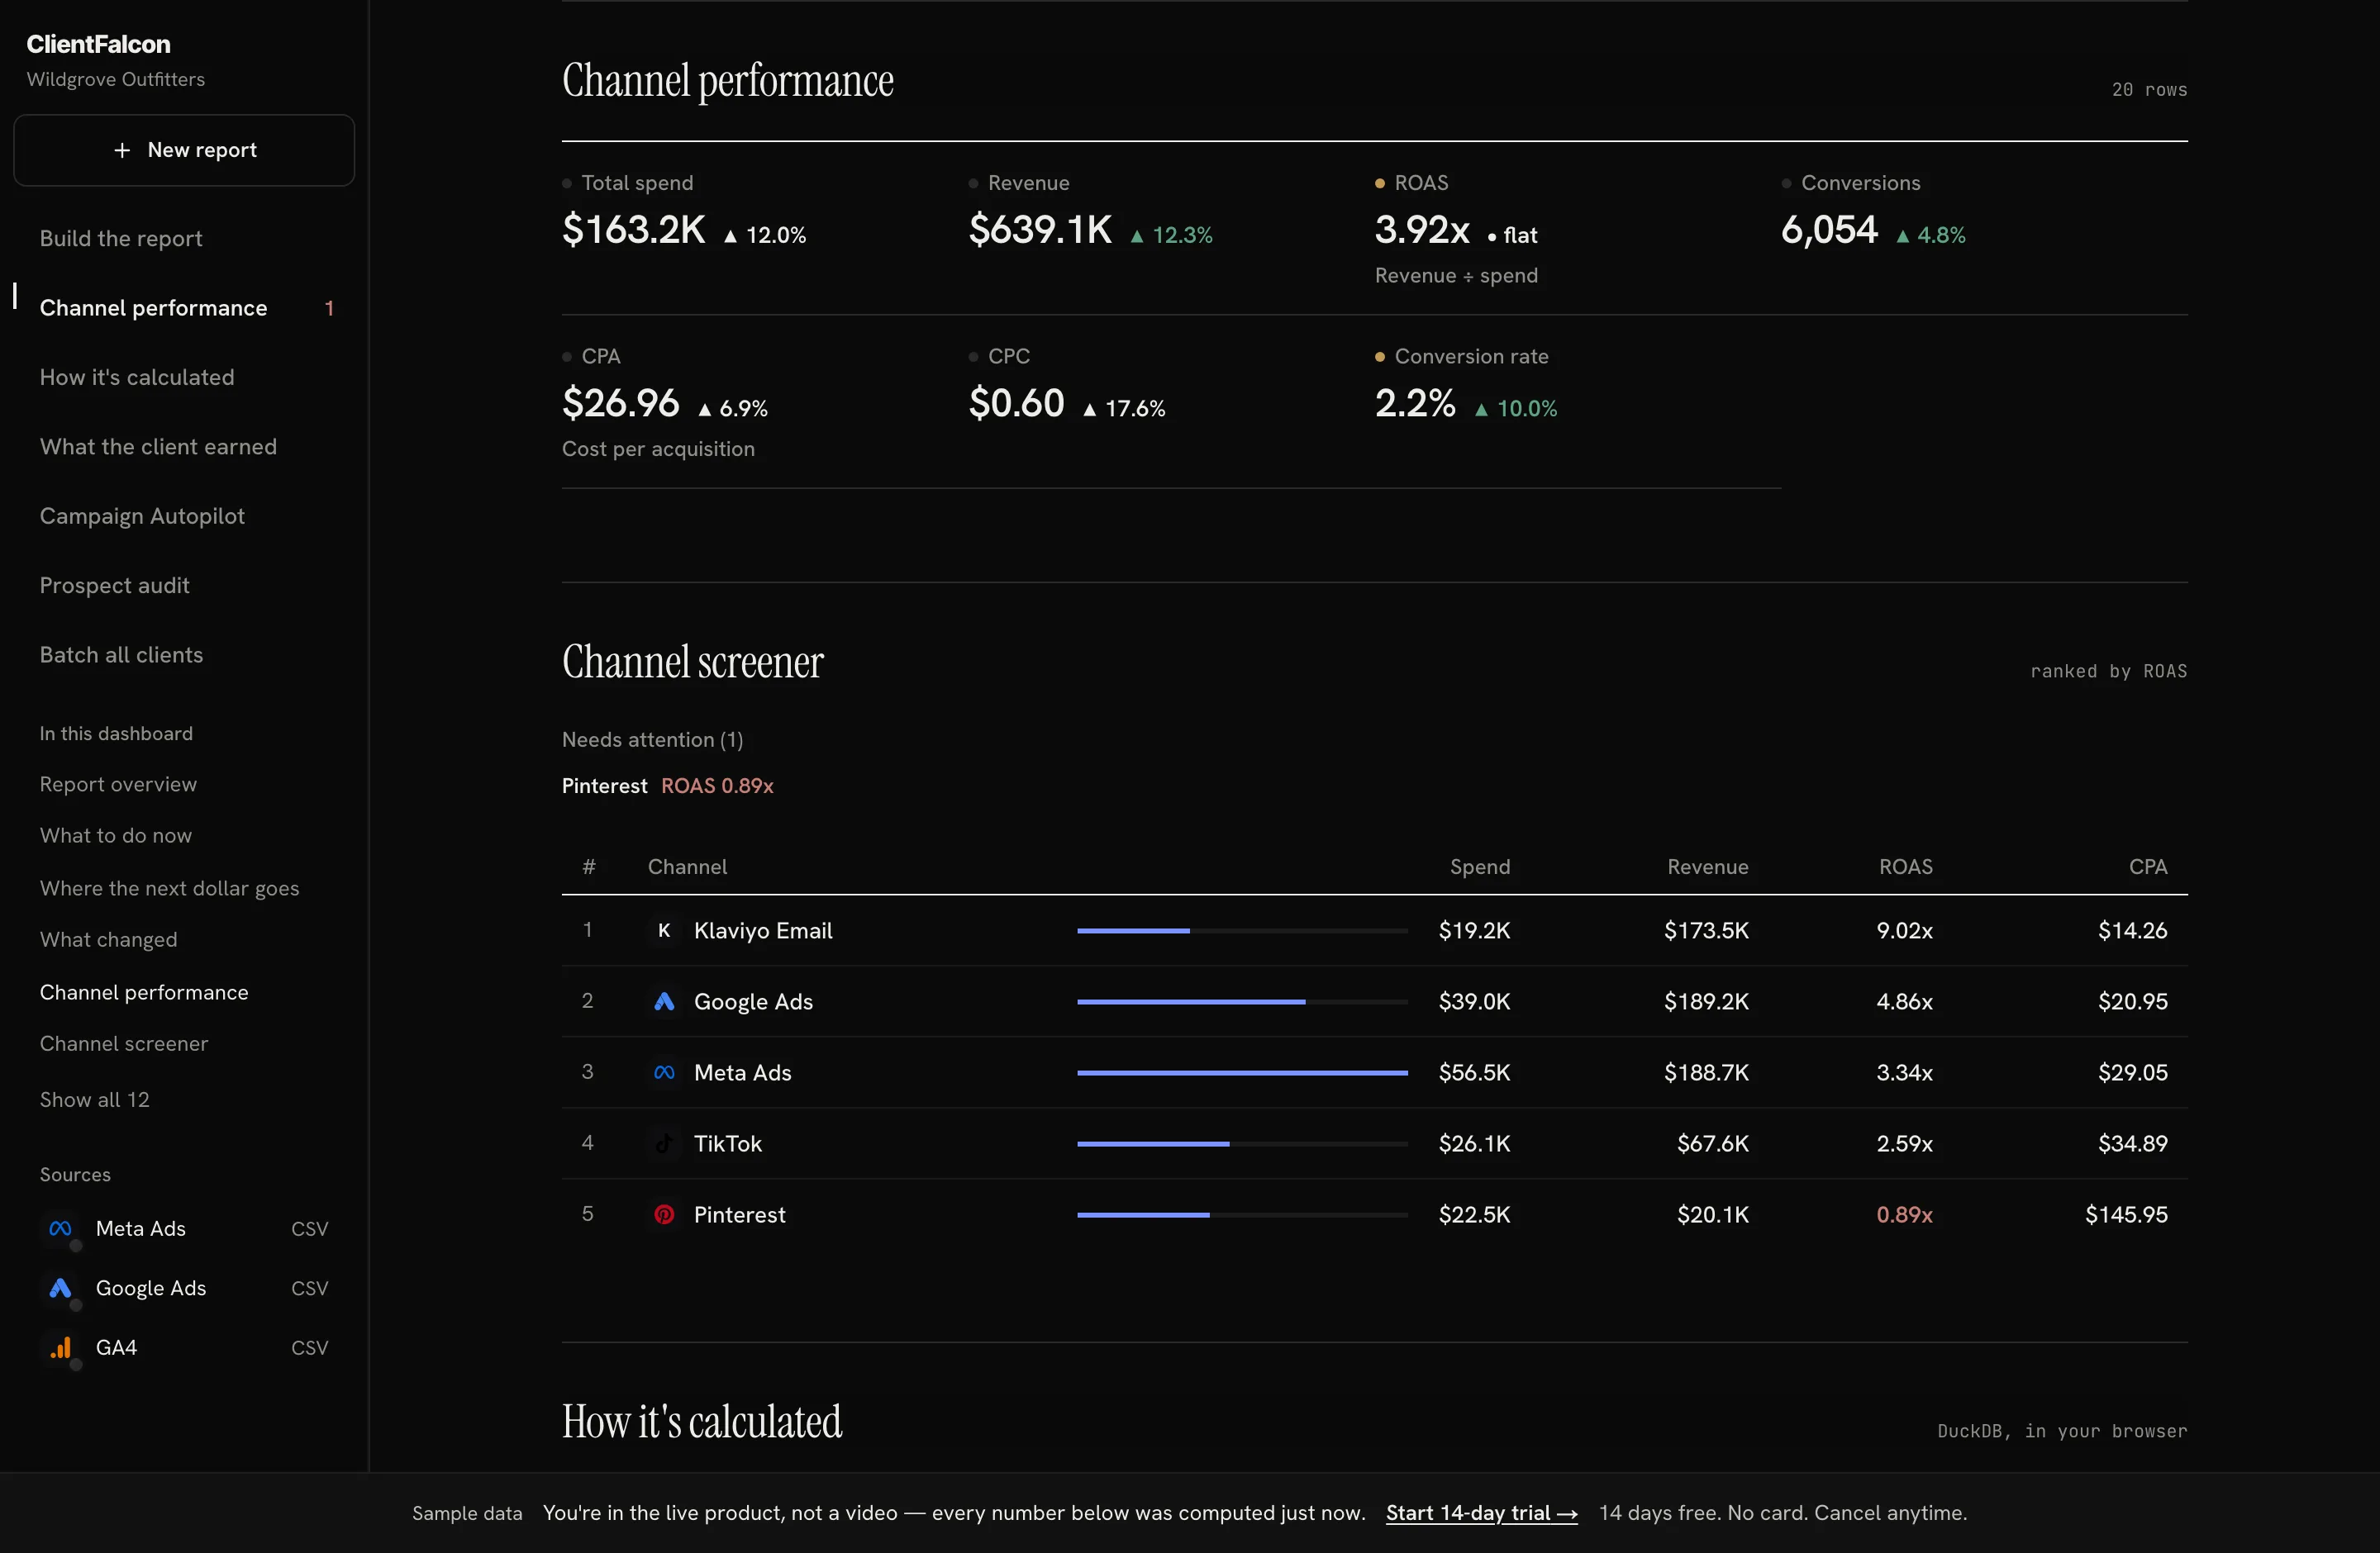2380x1553 pixels.
Task: Click TikTok spend bar
Action: [1242, 1143]
